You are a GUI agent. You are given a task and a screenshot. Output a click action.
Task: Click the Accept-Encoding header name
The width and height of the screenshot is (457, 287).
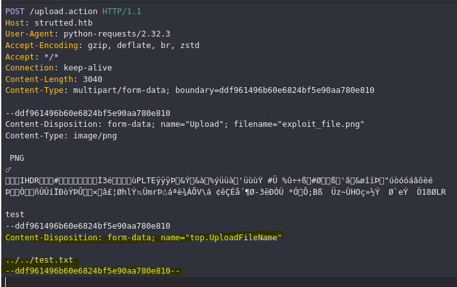click(42, 45)
